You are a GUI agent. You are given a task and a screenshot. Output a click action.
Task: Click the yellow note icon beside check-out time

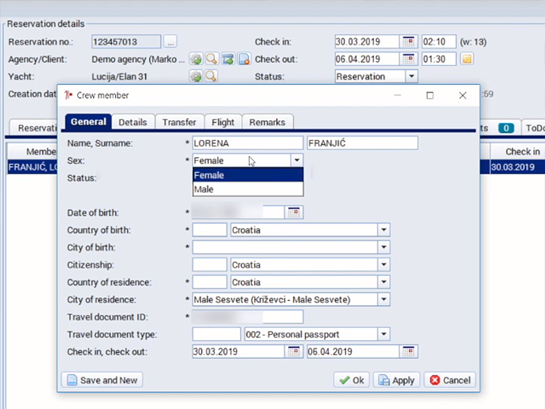(x=467, y=59)
